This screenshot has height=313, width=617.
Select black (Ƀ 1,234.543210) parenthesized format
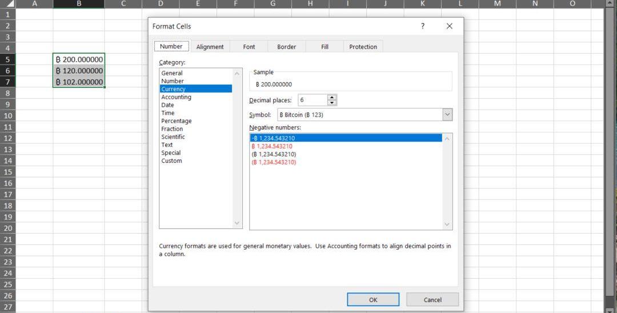(346, 154)
